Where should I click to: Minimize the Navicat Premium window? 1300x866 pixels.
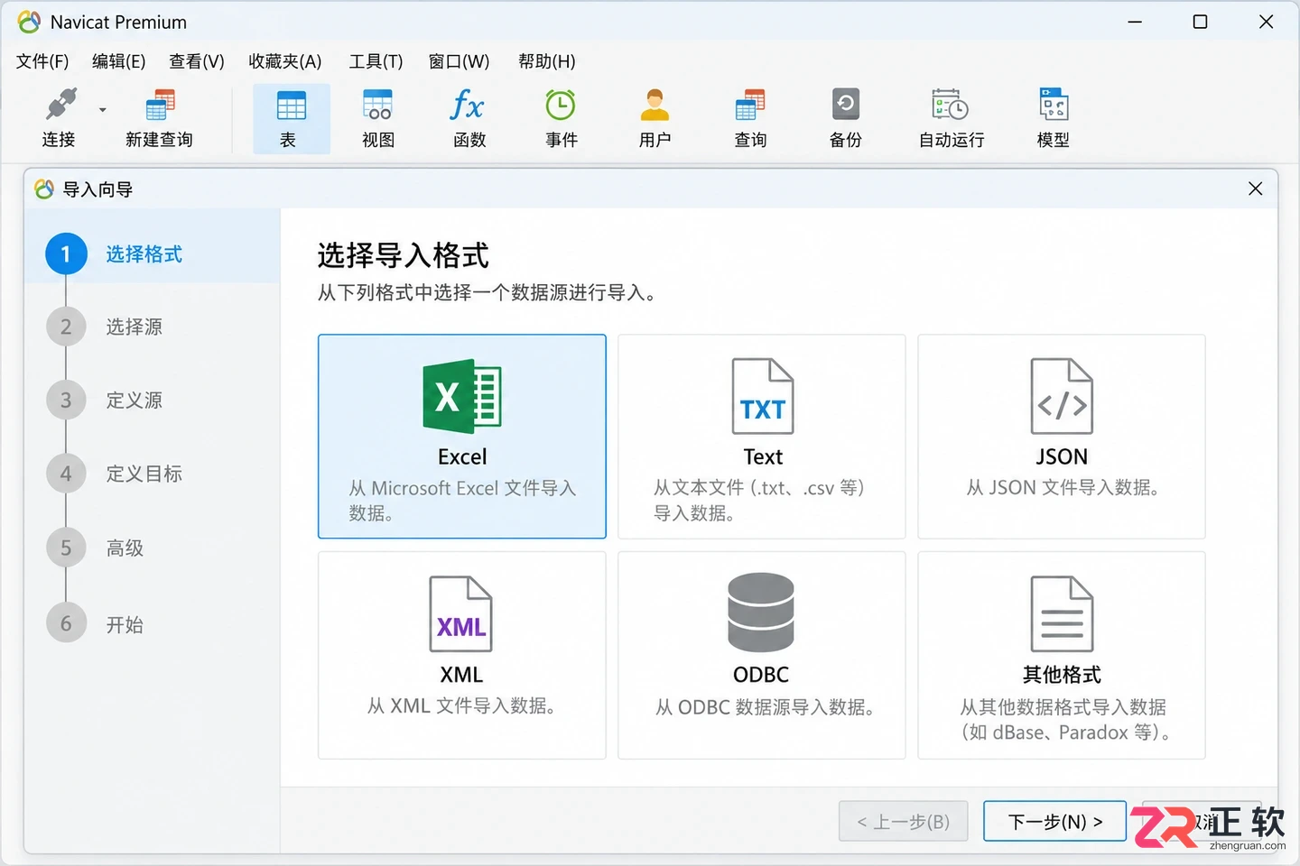[1135, 22]
